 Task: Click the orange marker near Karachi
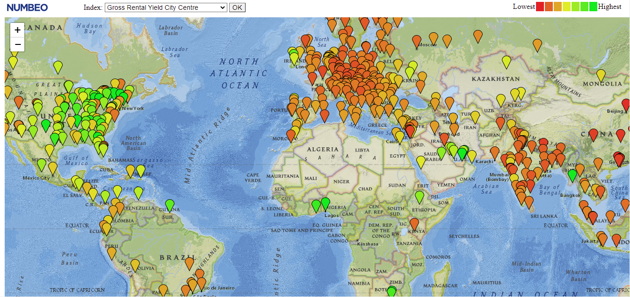click(495, 152)
